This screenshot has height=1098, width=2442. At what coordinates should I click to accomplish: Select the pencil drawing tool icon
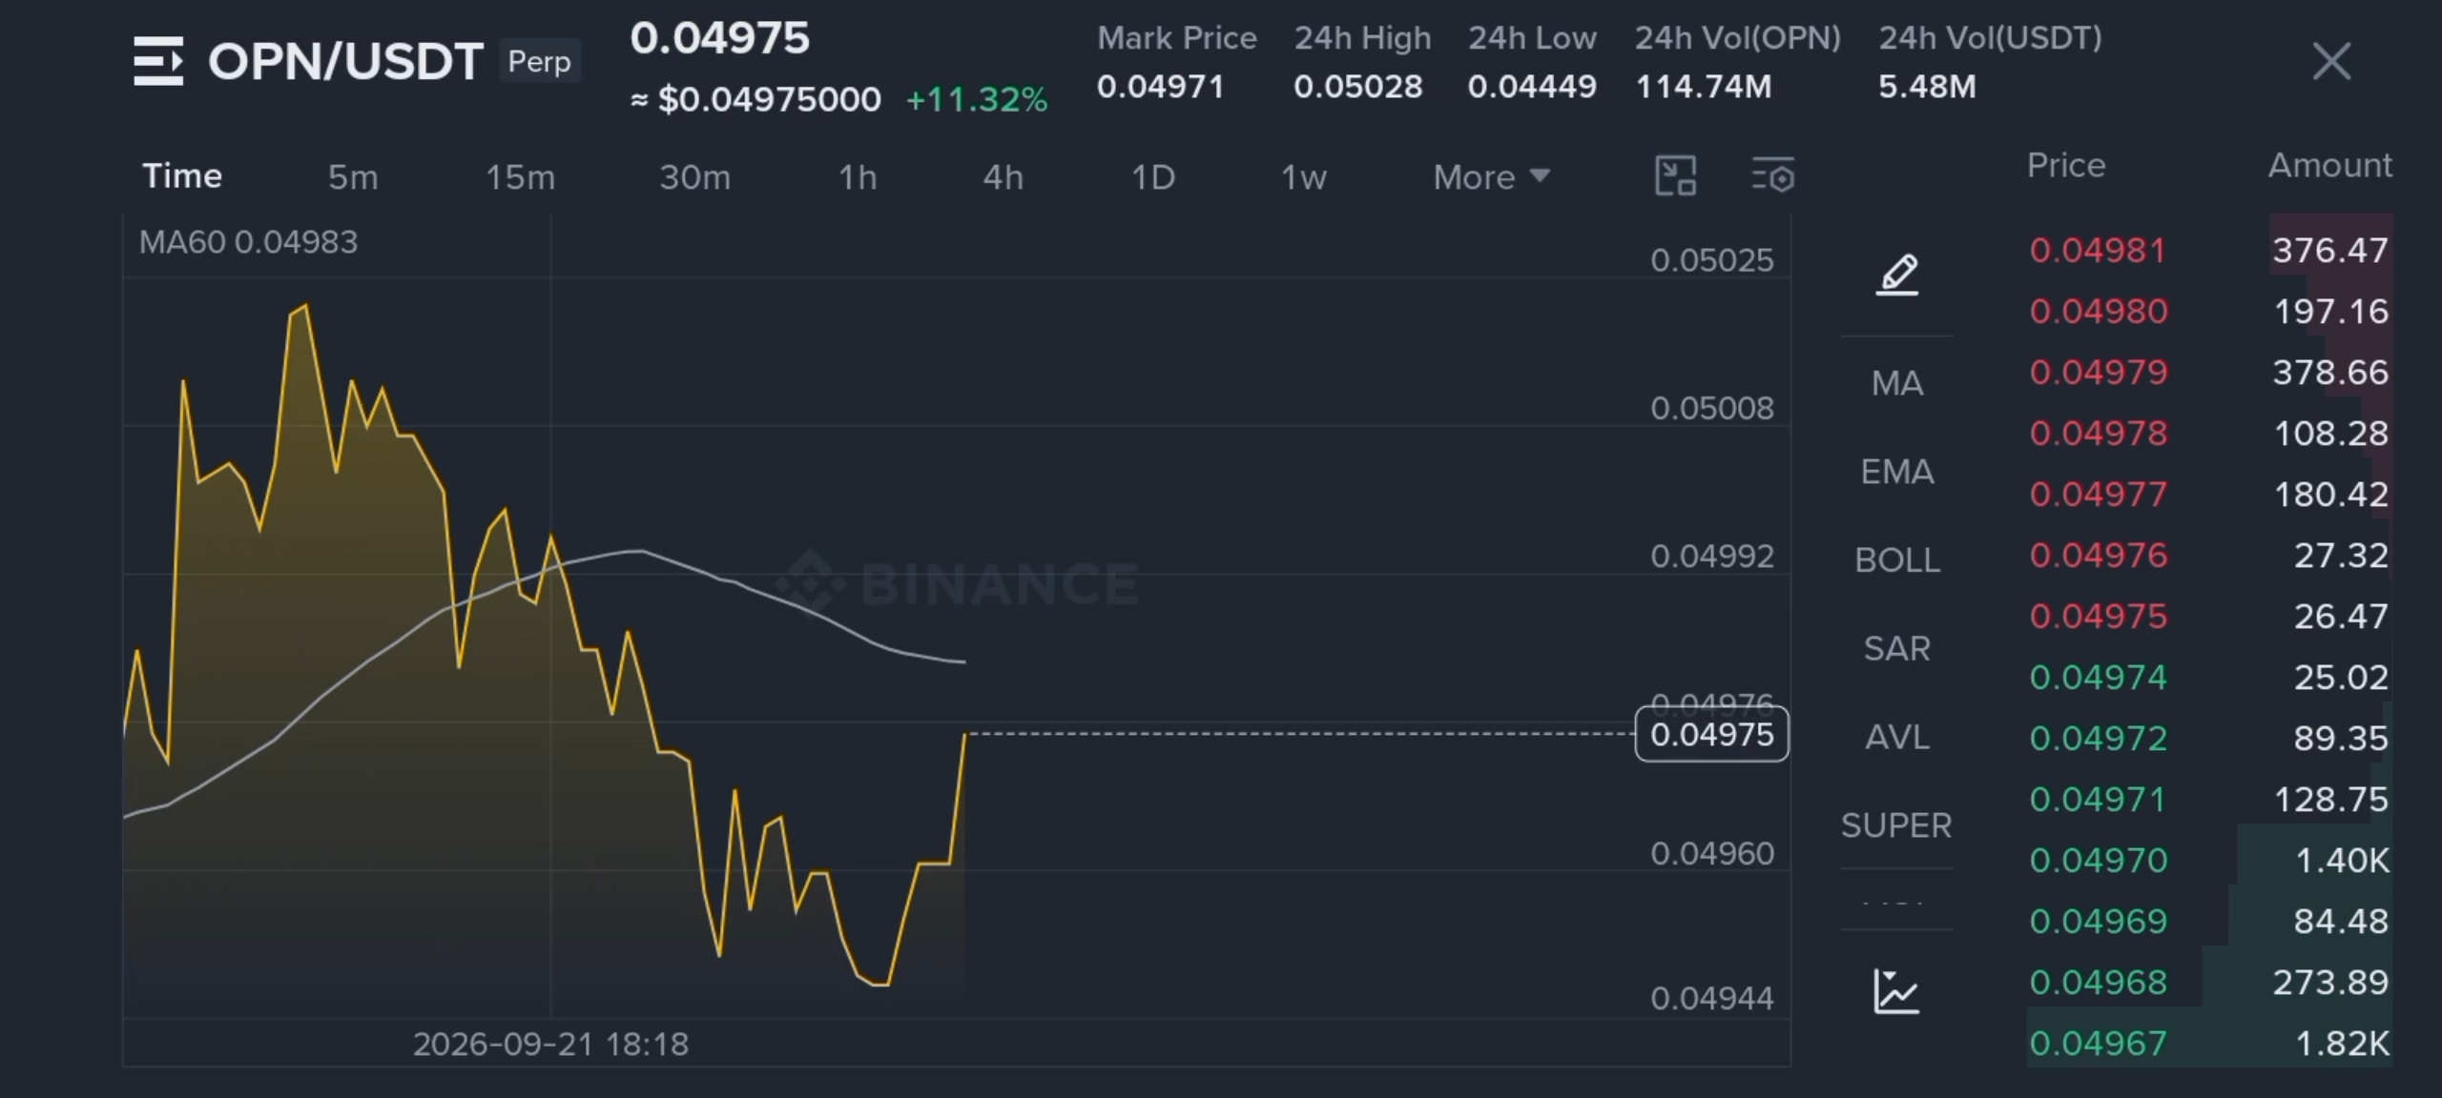point(1897,274)
